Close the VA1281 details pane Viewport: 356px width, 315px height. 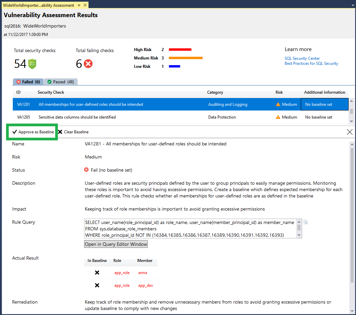click(x=349, y=132)
